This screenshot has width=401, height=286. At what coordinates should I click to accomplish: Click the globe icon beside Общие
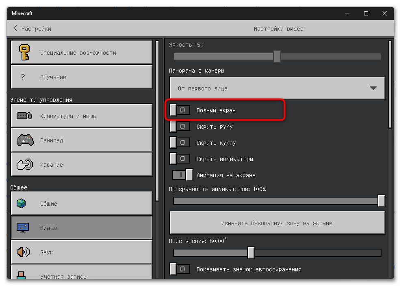21,203
